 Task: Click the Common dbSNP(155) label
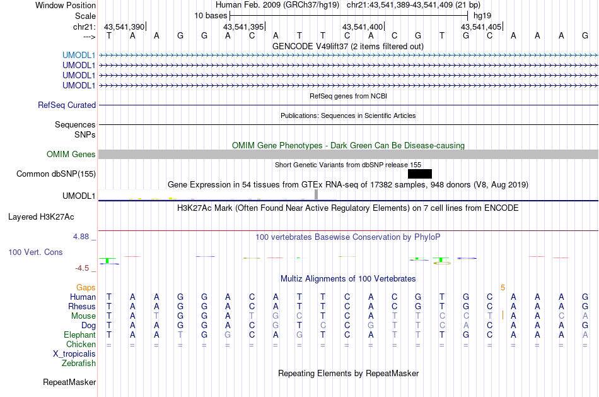(55, 174)
